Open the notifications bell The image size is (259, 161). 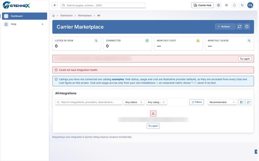[x=234, y=5]
